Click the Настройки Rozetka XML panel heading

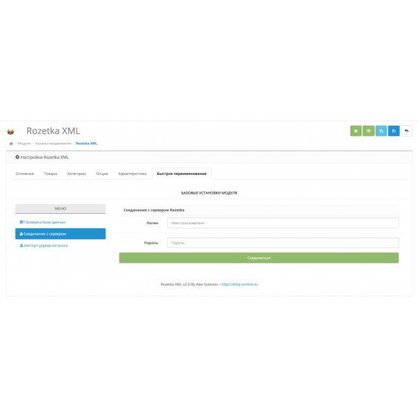(x=42, y=157)
